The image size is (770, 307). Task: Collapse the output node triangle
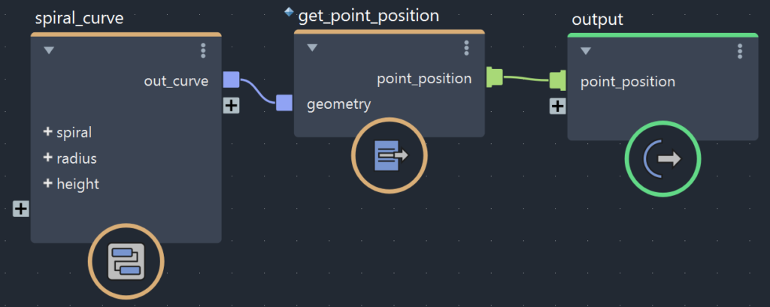585,51
